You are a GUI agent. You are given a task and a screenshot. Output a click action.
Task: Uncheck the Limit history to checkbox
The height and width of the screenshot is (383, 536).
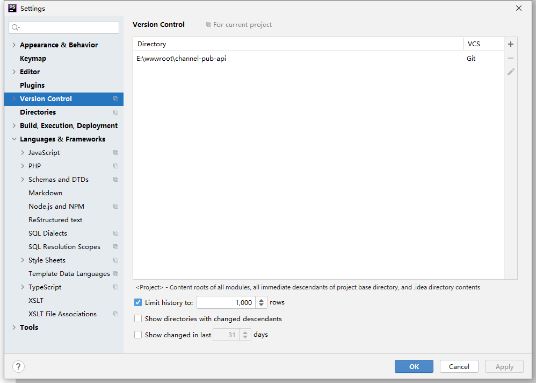coord(138,303)
